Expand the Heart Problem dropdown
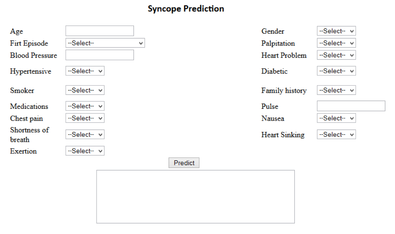395x234 pixels. point(336,55)
